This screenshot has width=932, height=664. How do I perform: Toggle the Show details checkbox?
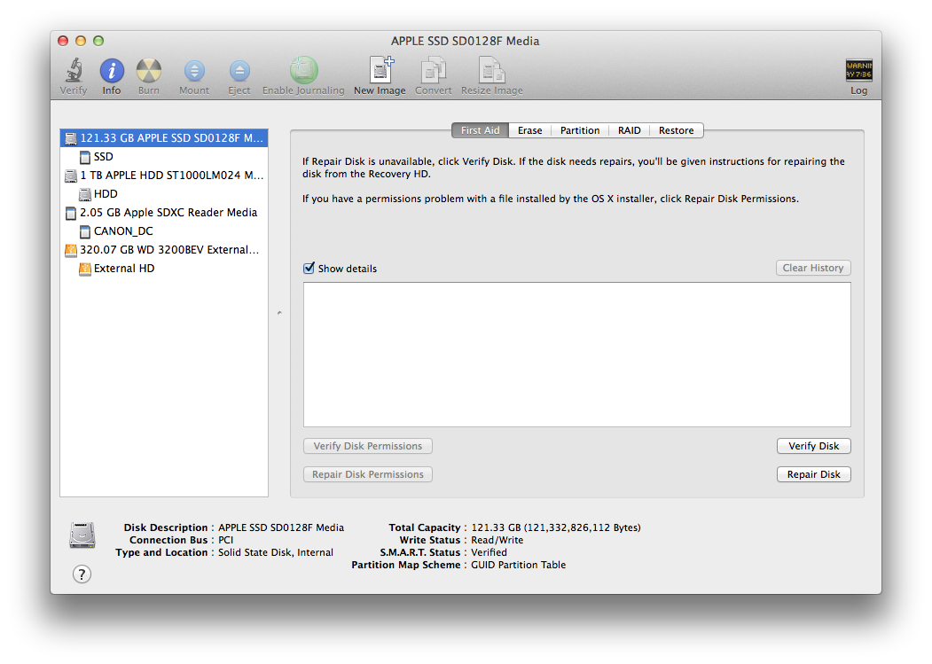309,268
